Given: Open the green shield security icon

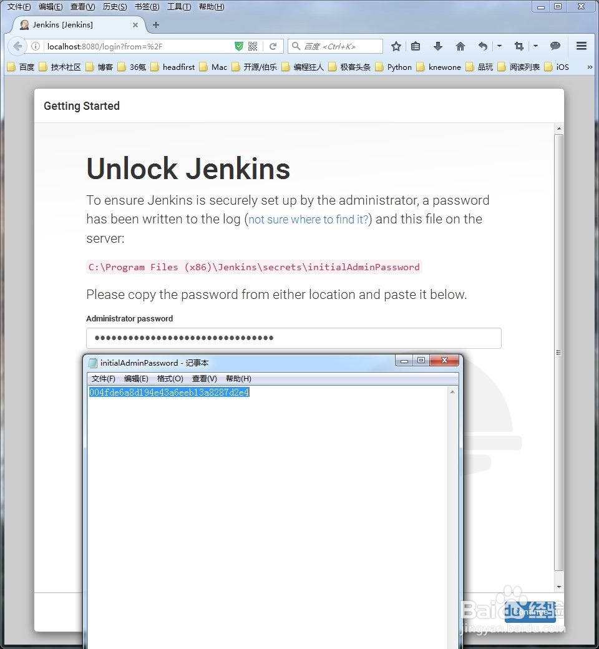Looking at the screenshot, I should [239, 46].
